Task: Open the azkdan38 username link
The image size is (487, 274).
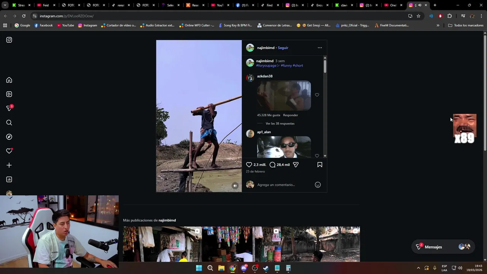Action: click(265, 76)
